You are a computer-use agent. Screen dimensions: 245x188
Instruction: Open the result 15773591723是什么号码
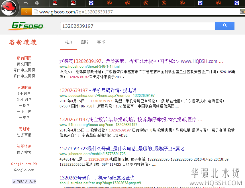coord(122,149)
